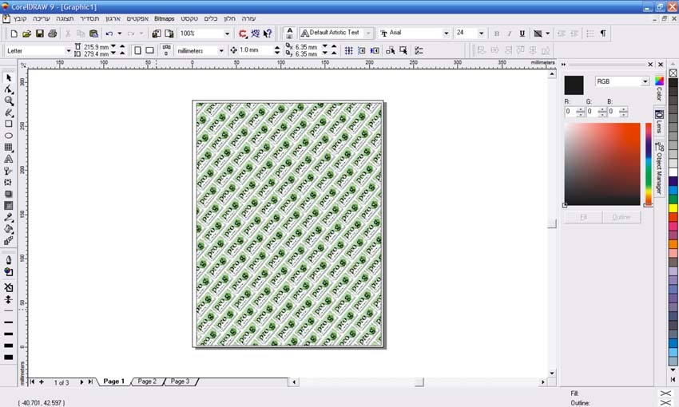Click the add page plus button
679x407 pixels.
[41, 382]
